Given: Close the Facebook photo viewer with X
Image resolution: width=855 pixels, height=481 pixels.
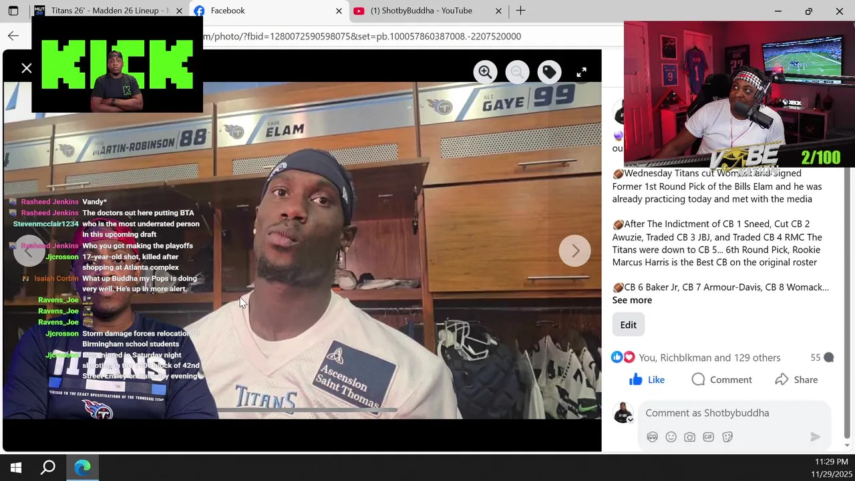Looking at the screenshot, I should (26, 68).
